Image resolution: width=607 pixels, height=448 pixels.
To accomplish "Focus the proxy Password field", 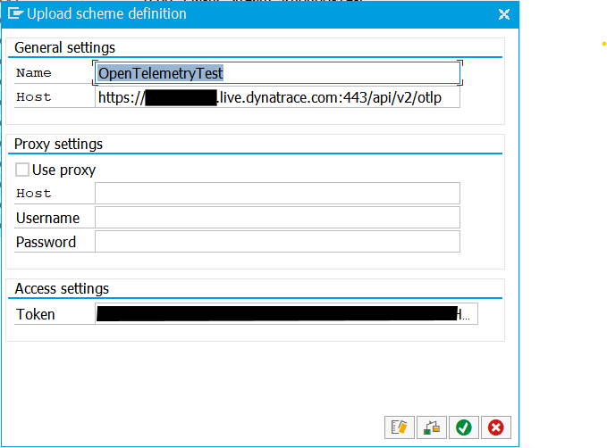I will pyautogui.click(x=277, y=242).
